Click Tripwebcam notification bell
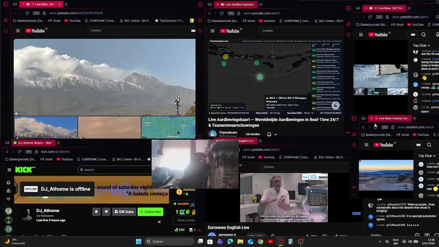The width and height of the screenshot is (439, 247). coord(269,134)
